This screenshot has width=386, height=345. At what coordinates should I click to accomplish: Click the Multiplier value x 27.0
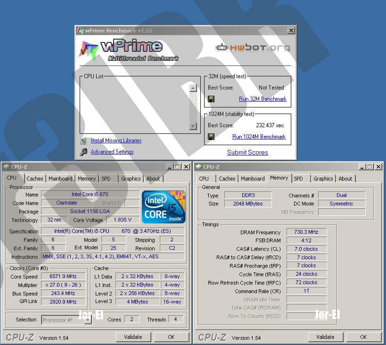63,285
